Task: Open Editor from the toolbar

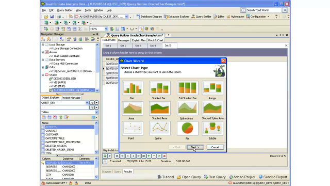Action: 219,17
